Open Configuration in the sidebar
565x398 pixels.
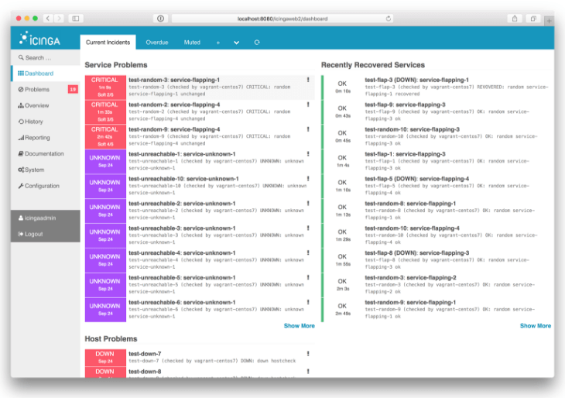pyautogui.click(x=41, y=186)
